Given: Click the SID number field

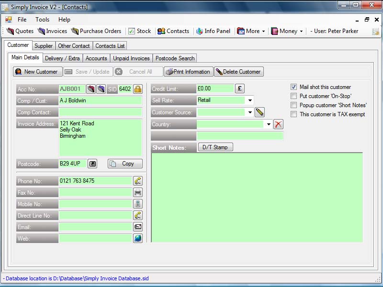Looking at the screenshot, I should click(x=125, y=89).
